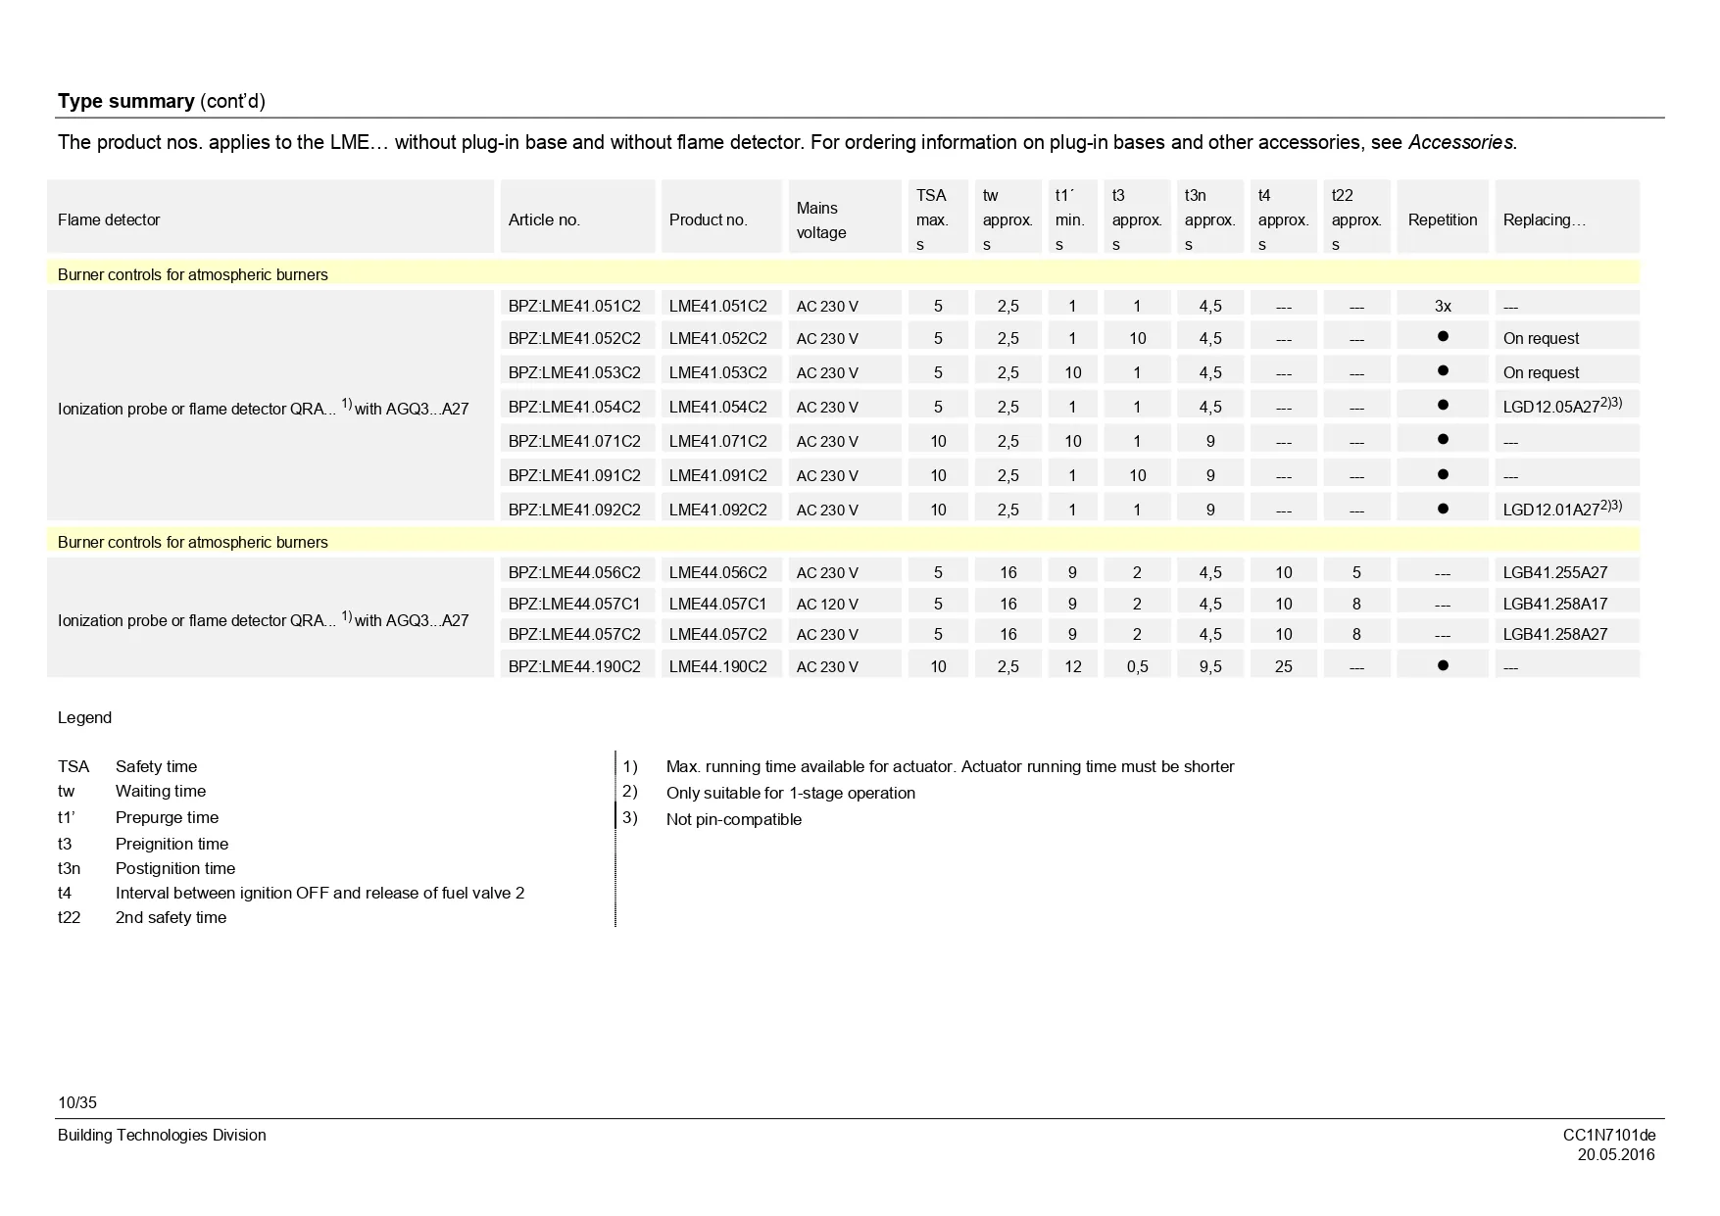Image resolution: width=1720 pixels, height=1216 pixels.
Task: Click replacement model LGB41.255A27
Action: [x=1554, y=572]
